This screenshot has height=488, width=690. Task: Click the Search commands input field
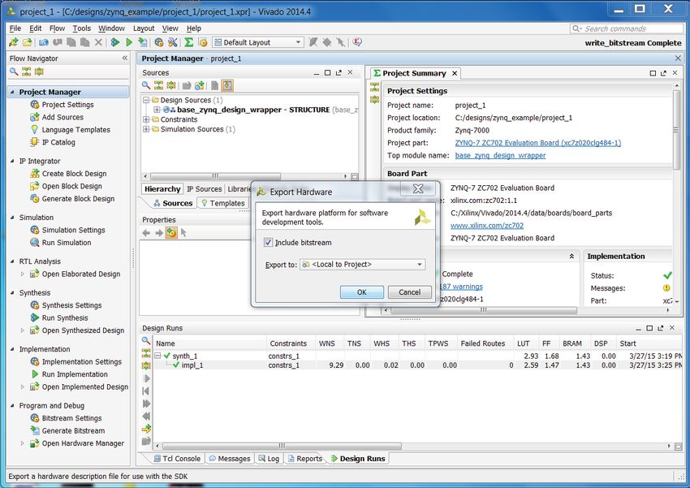coord(626,28)
